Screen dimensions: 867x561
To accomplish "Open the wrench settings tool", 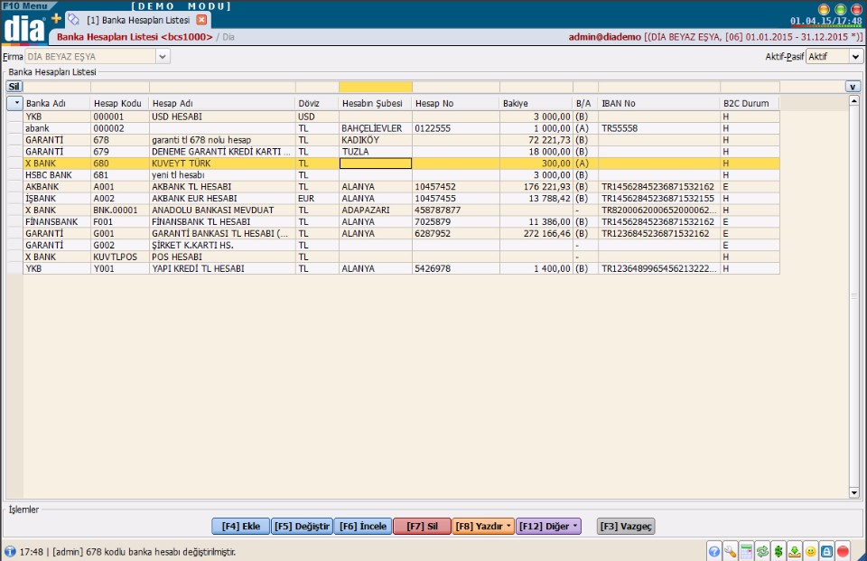I will coord(730,552).
